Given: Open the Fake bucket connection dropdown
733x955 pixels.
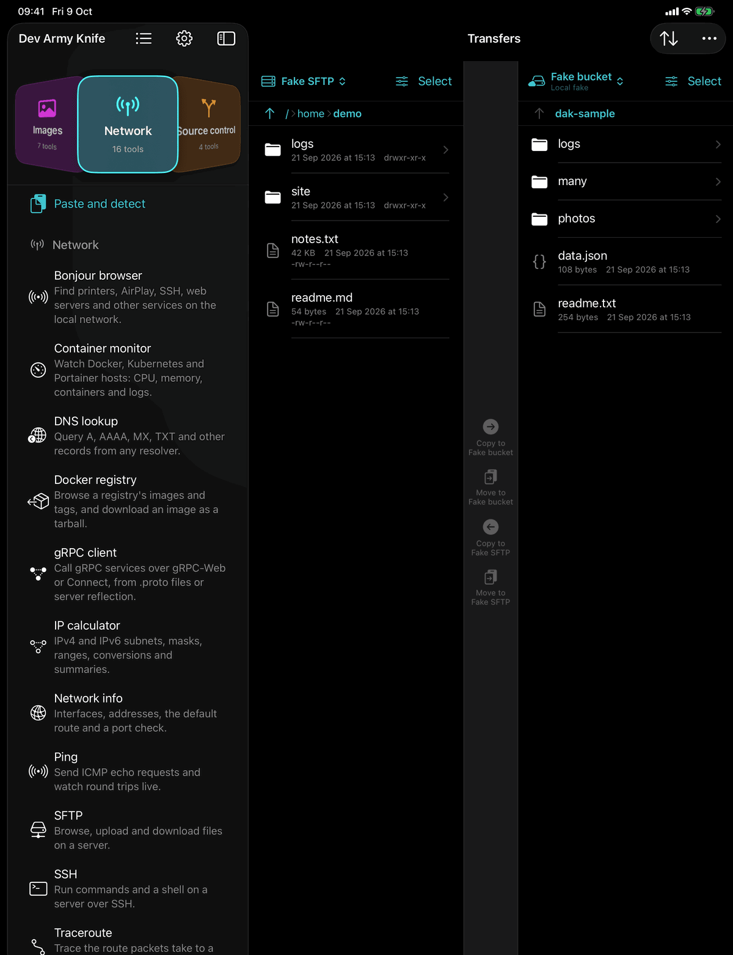Looking at the screenshot, I should pyautogui.click(x=576, y=81).
